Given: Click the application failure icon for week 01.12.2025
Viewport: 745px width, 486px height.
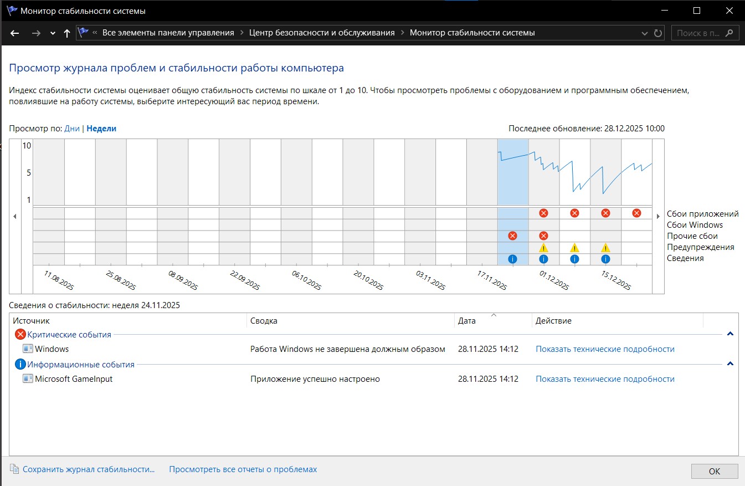Looking at the screenshot, I should coord(543,213).
